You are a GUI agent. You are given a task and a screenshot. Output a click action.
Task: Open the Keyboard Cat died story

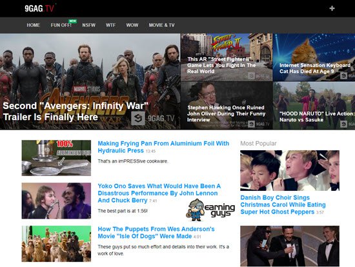point(314,57)
